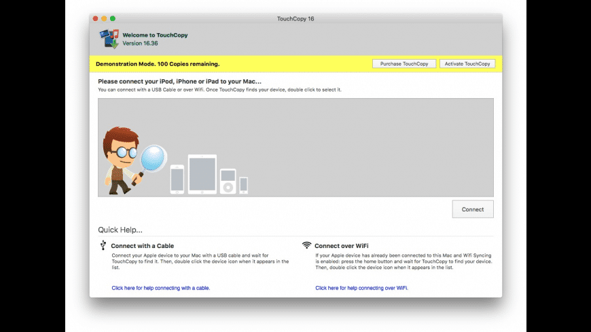This screenshot has width=591, height=332.
Task: Maximize the window with the green button
Action: point(113,18)
